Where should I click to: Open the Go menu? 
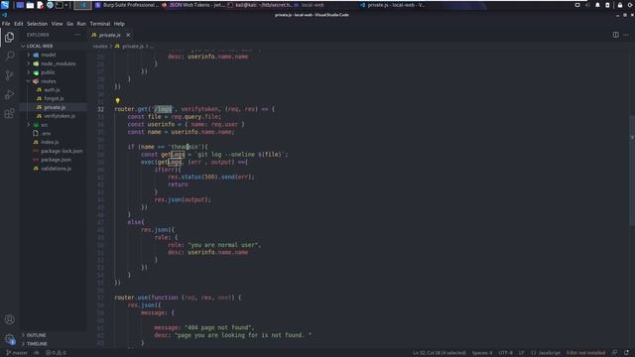70,24
